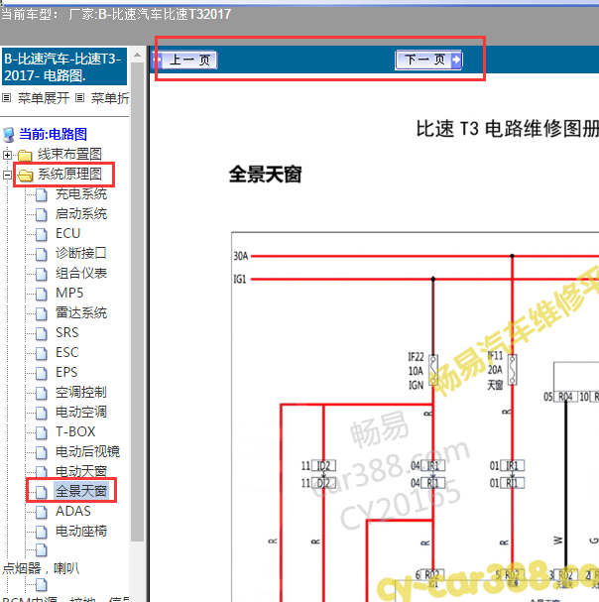Open the 点烟器，喇叭 entry
599x602 pixels.
click(41, 568)
